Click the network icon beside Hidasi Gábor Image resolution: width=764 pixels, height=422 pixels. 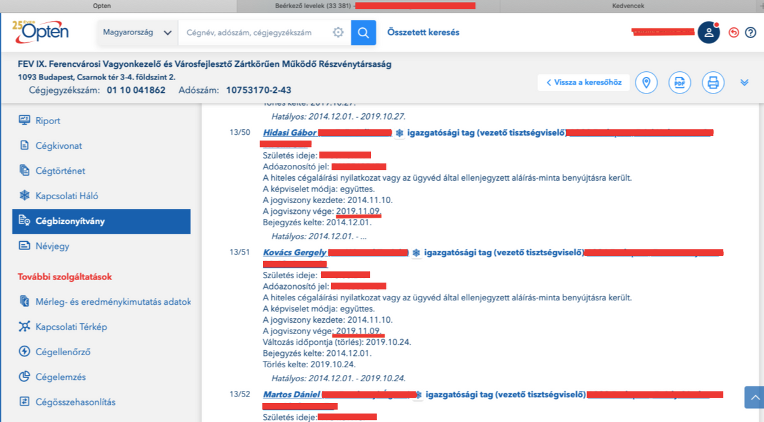[x=399, y=133]
